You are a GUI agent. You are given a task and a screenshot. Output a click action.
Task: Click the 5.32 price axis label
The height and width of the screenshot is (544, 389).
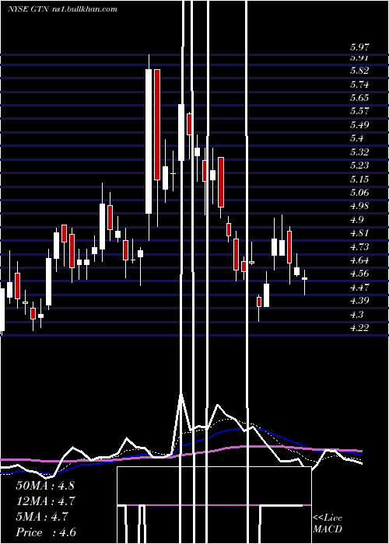pyautogui.click(x=359, y=152)
